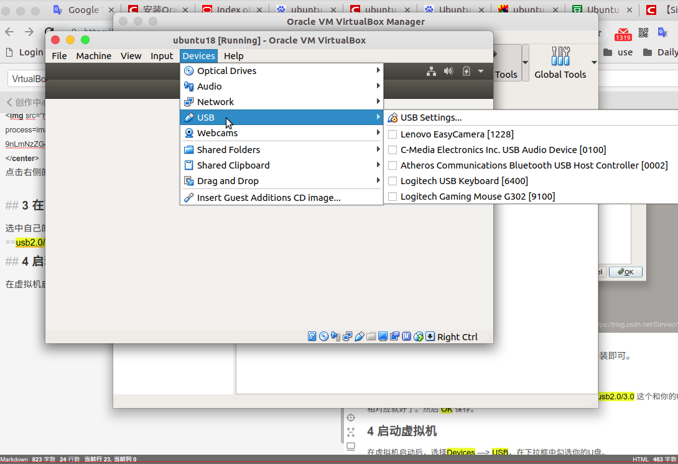This screenshot has width=678, height=464.
Task: Click browser forward arrow
Action: [29, 32]
